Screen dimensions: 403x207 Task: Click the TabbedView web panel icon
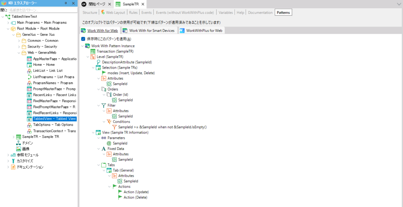(30, 119)
